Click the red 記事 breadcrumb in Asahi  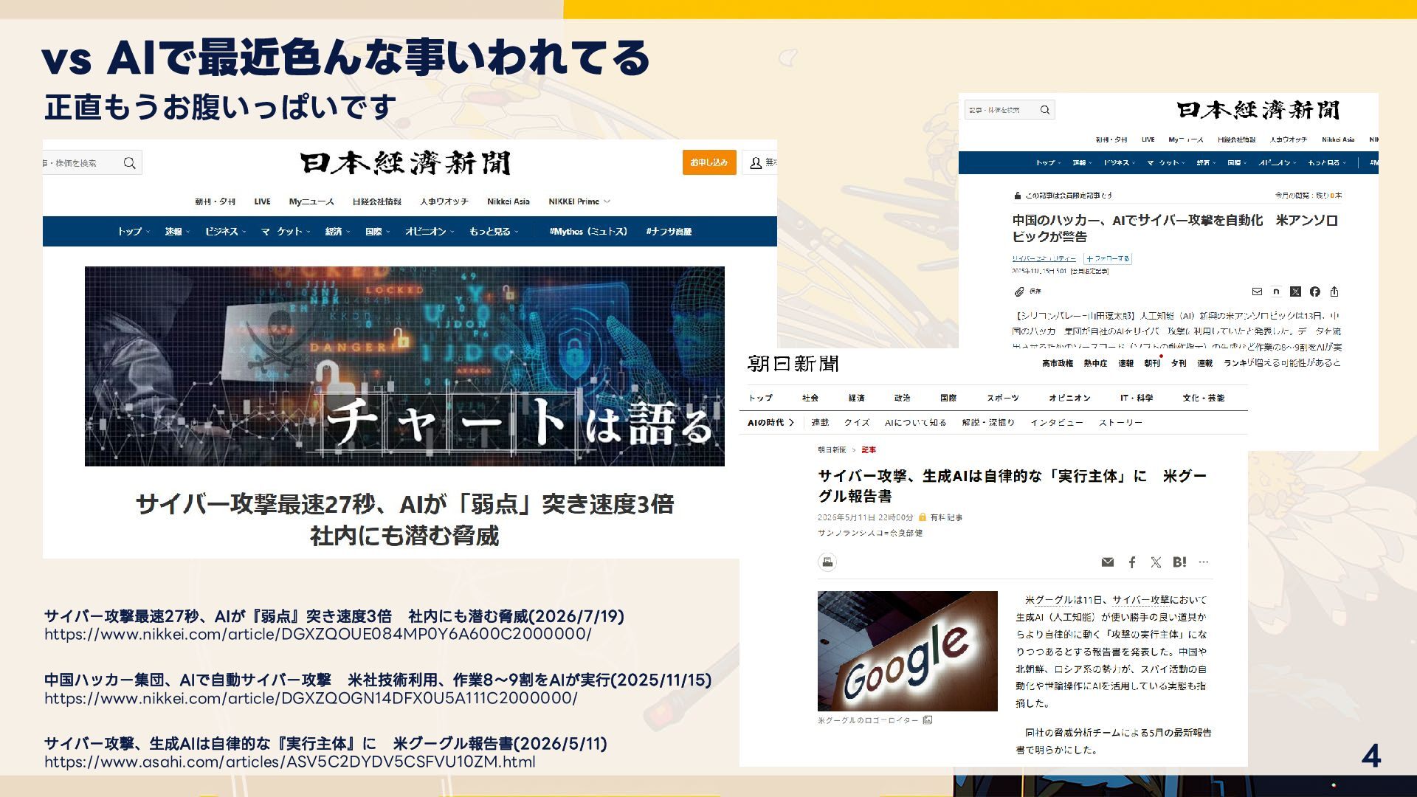[x=869, y=450]
